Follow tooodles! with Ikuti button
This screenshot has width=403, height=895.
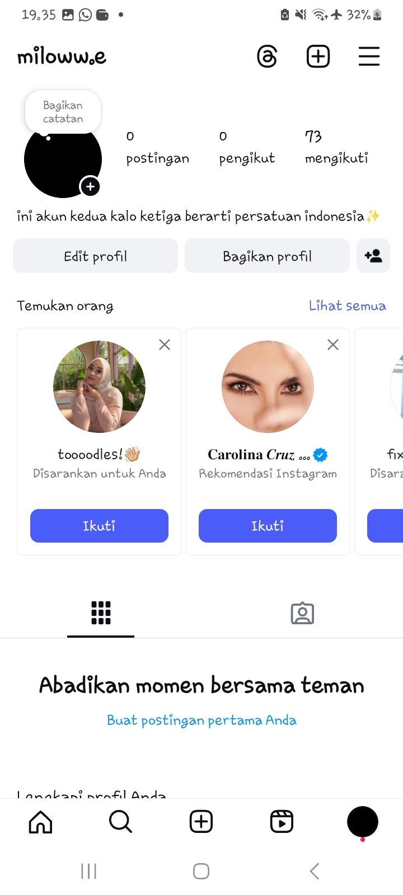99,526
